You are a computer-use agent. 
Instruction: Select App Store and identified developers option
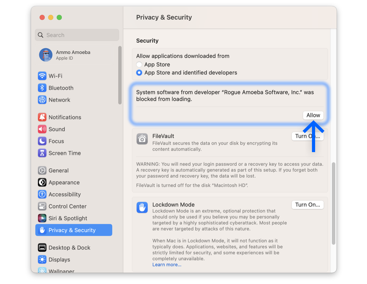click(x=139, y=73)
